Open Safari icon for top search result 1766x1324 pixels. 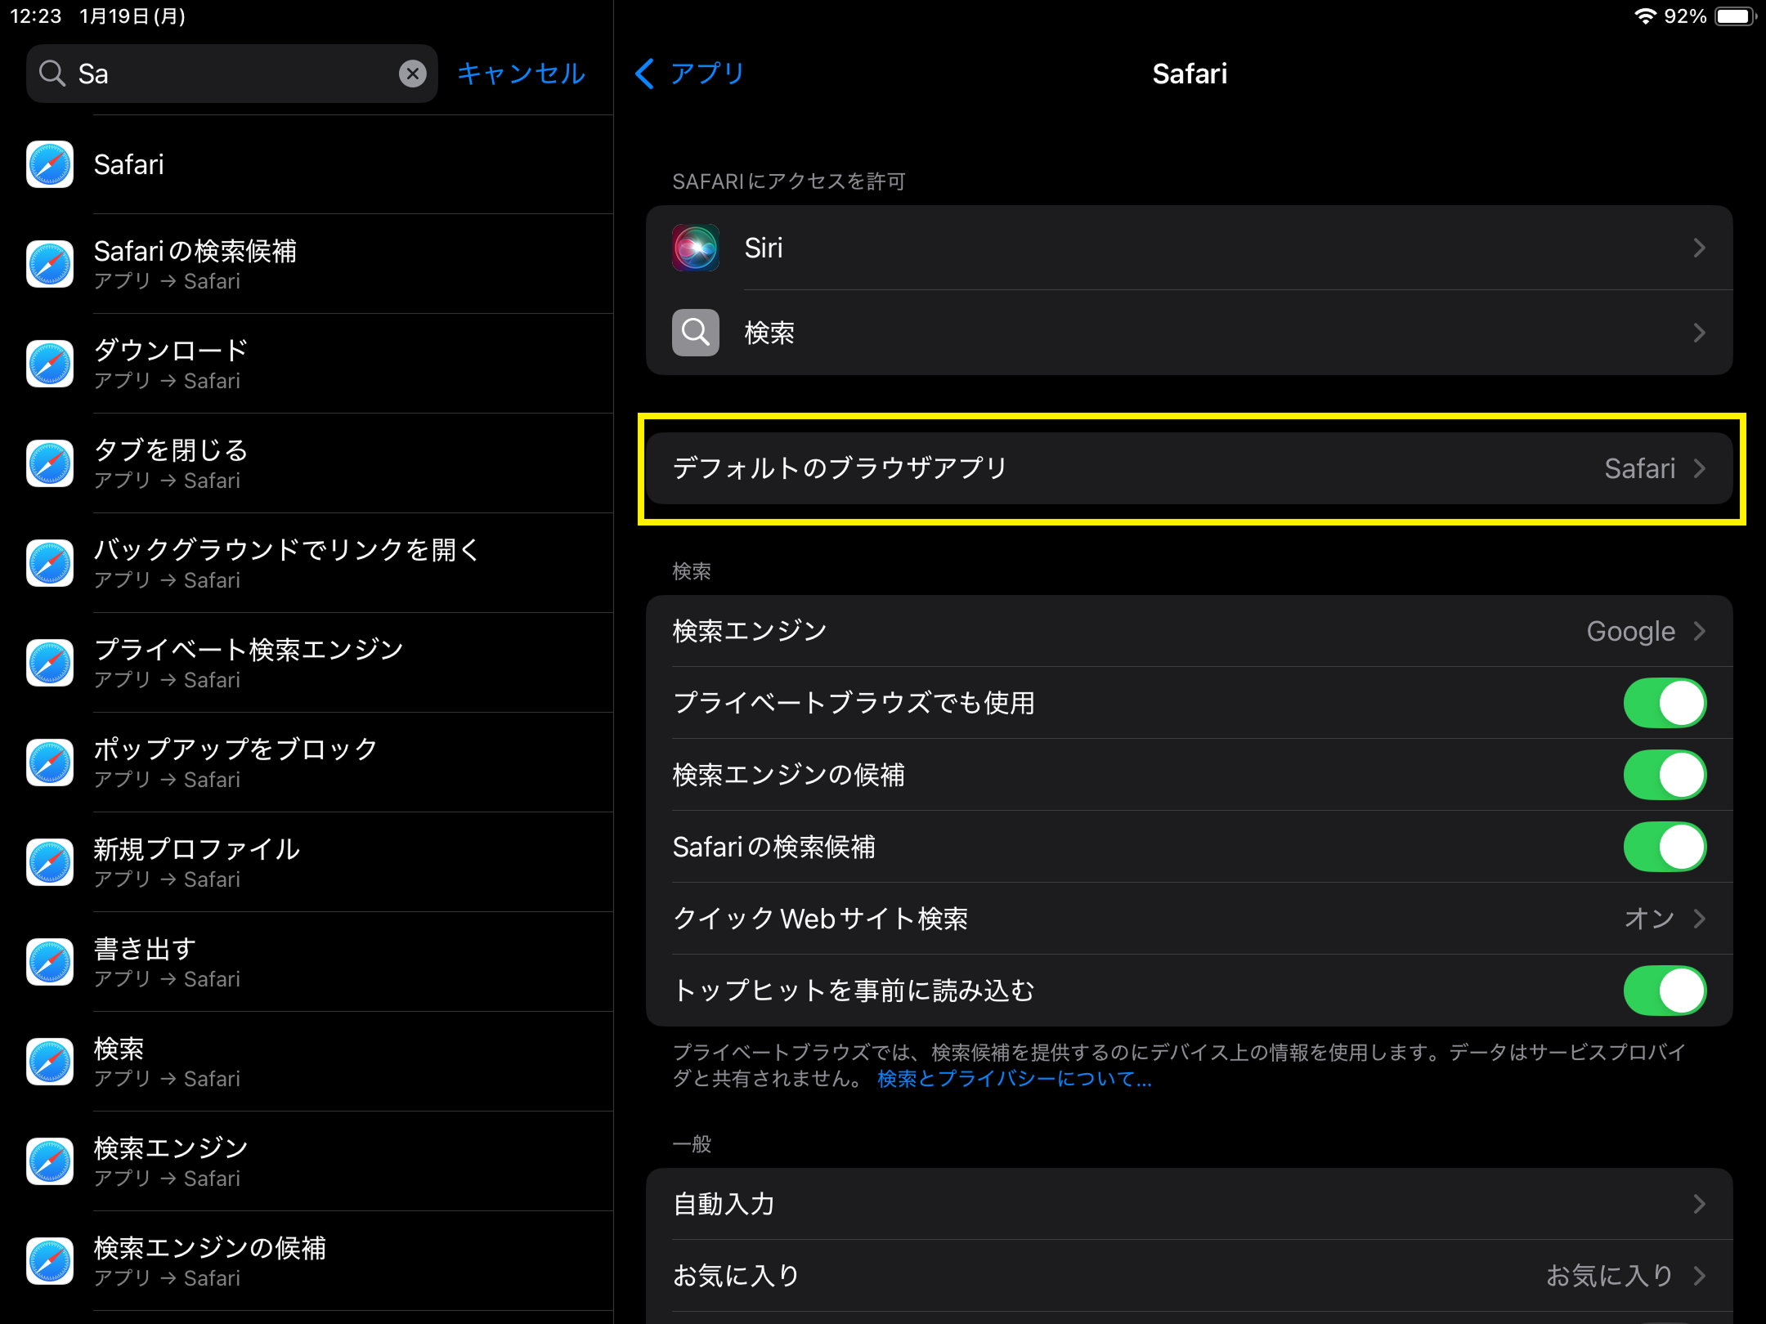[50, 164]
